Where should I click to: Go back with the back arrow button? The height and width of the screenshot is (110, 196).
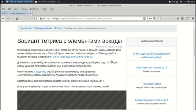(3, 18)
